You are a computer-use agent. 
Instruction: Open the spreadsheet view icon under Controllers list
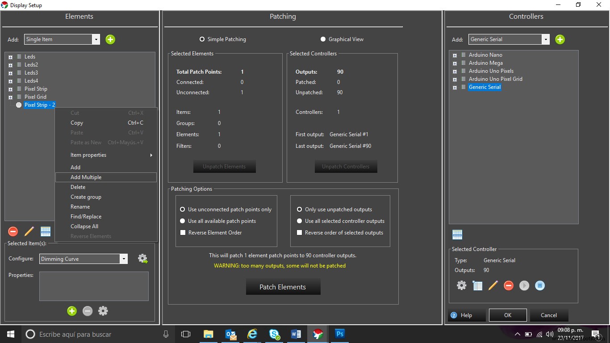[x=457, y=234]
